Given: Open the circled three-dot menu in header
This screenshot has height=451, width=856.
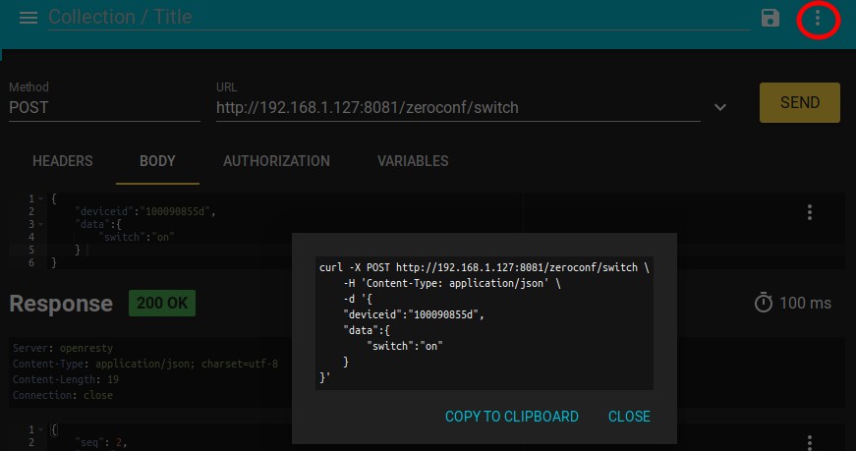Looking at the screenshot, I should pos(818,19).
